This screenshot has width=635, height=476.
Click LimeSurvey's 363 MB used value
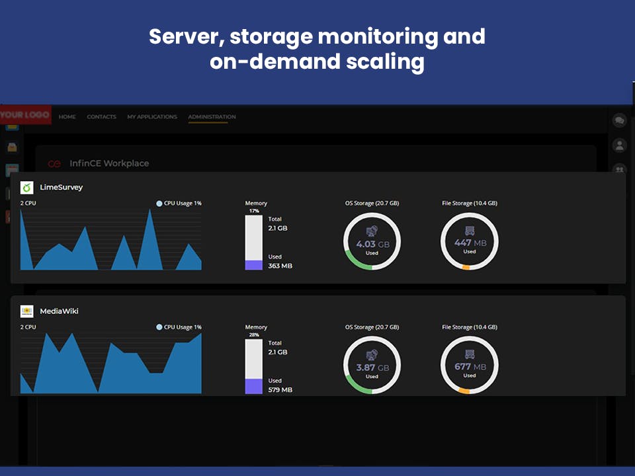280,266
